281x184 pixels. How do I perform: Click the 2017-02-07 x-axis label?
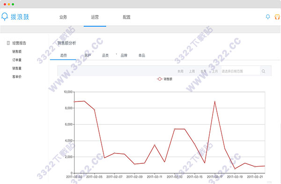(114, 177)
